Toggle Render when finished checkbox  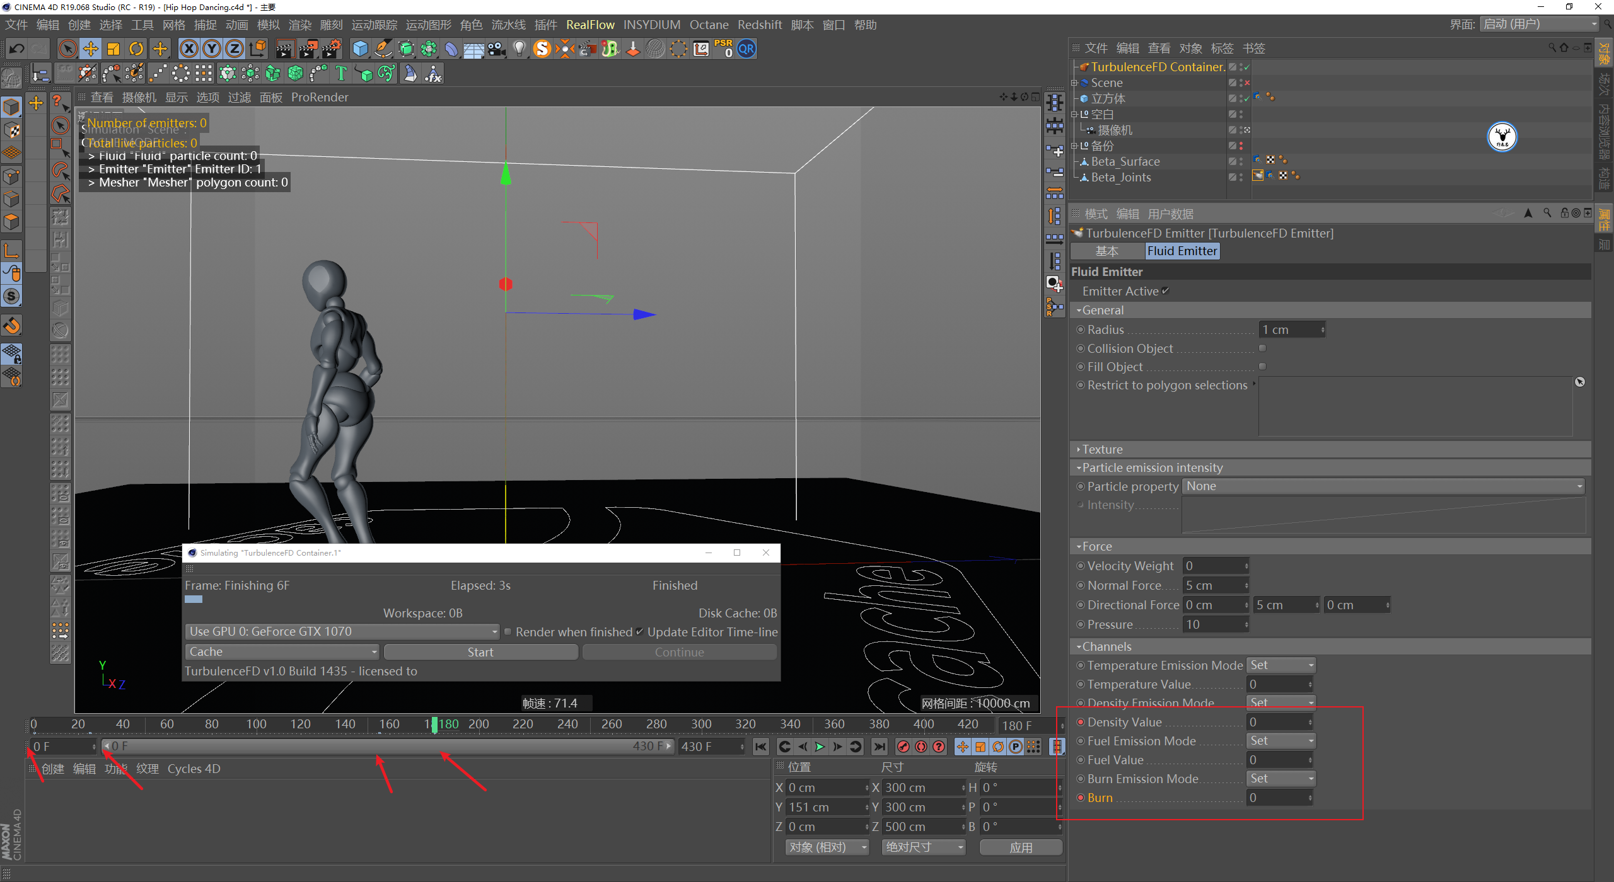coord(508,632)
